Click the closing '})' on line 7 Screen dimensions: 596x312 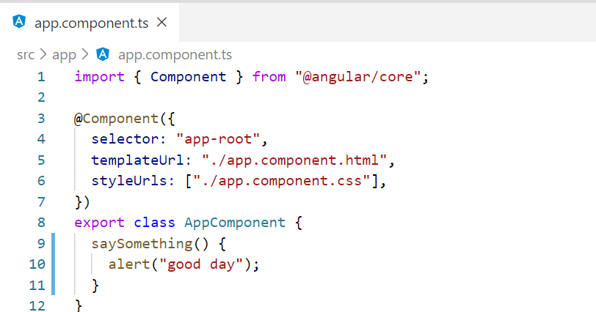(x=82, y=202)
